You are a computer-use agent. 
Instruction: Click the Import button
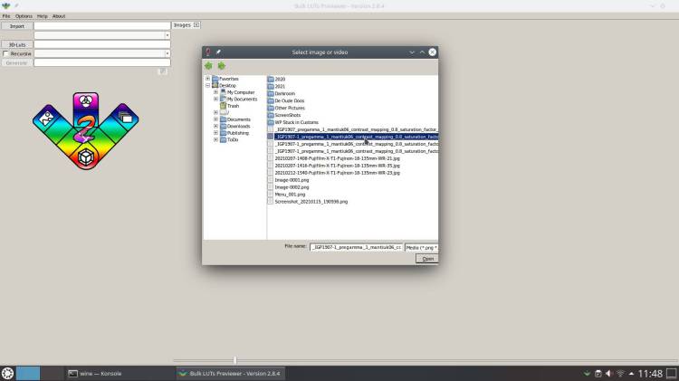click(x=17, y=26)
